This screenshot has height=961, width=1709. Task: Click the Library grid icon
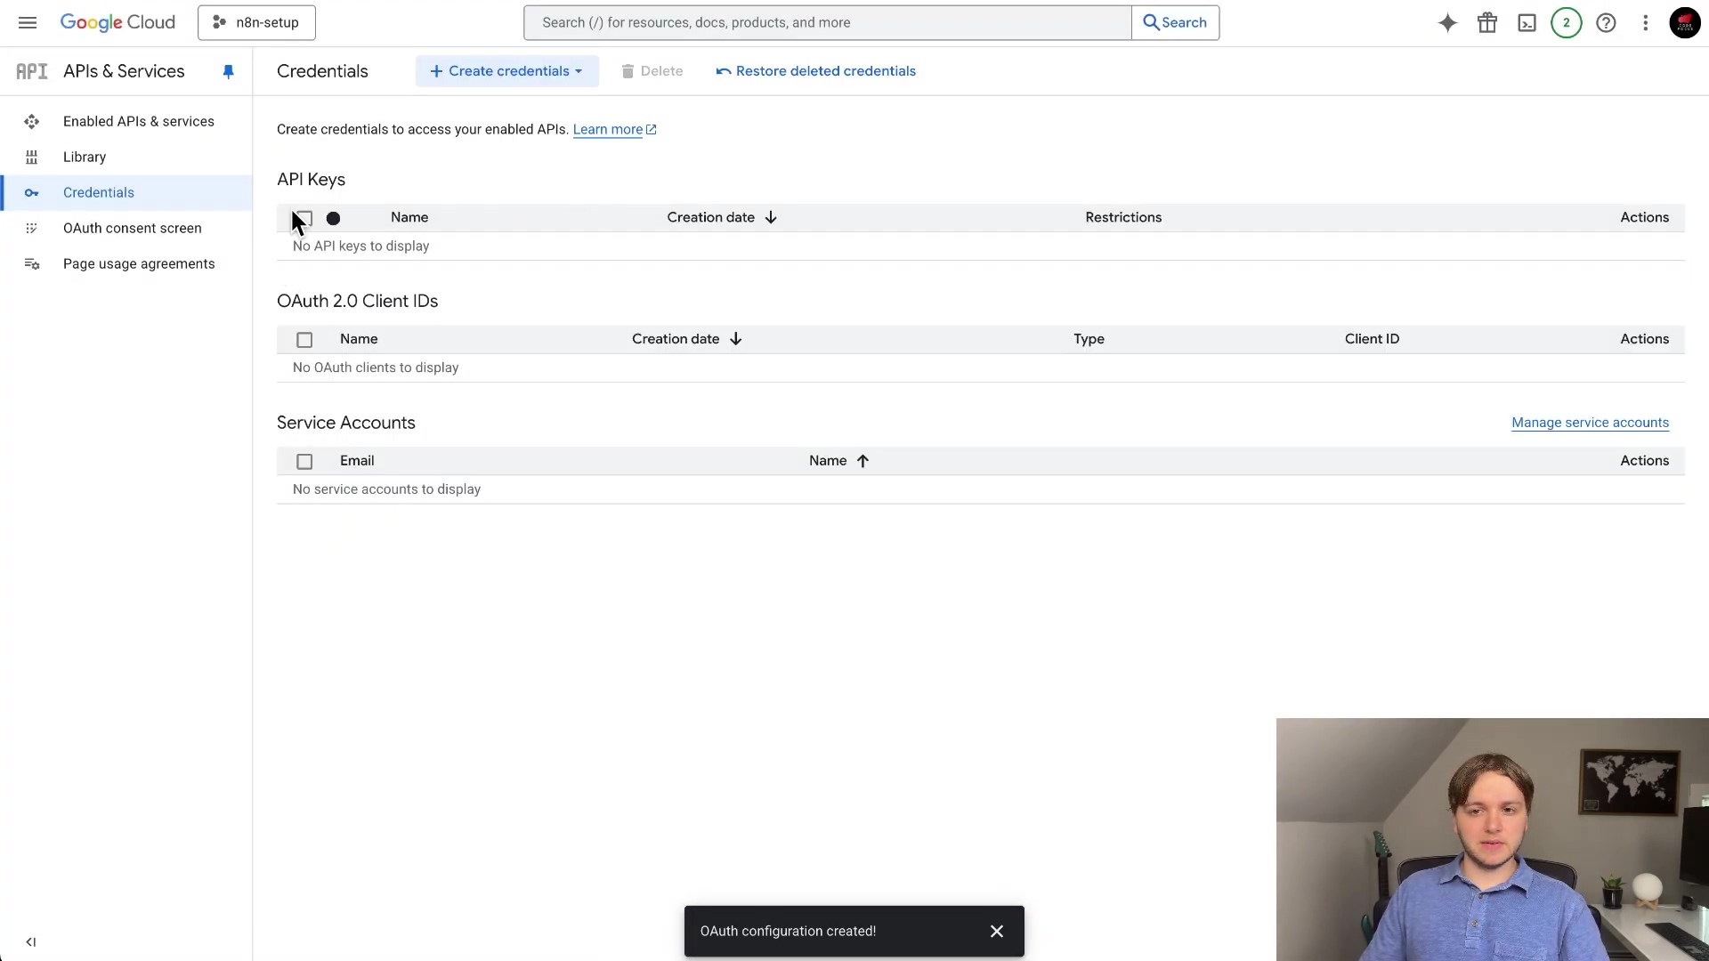point(32,157)
